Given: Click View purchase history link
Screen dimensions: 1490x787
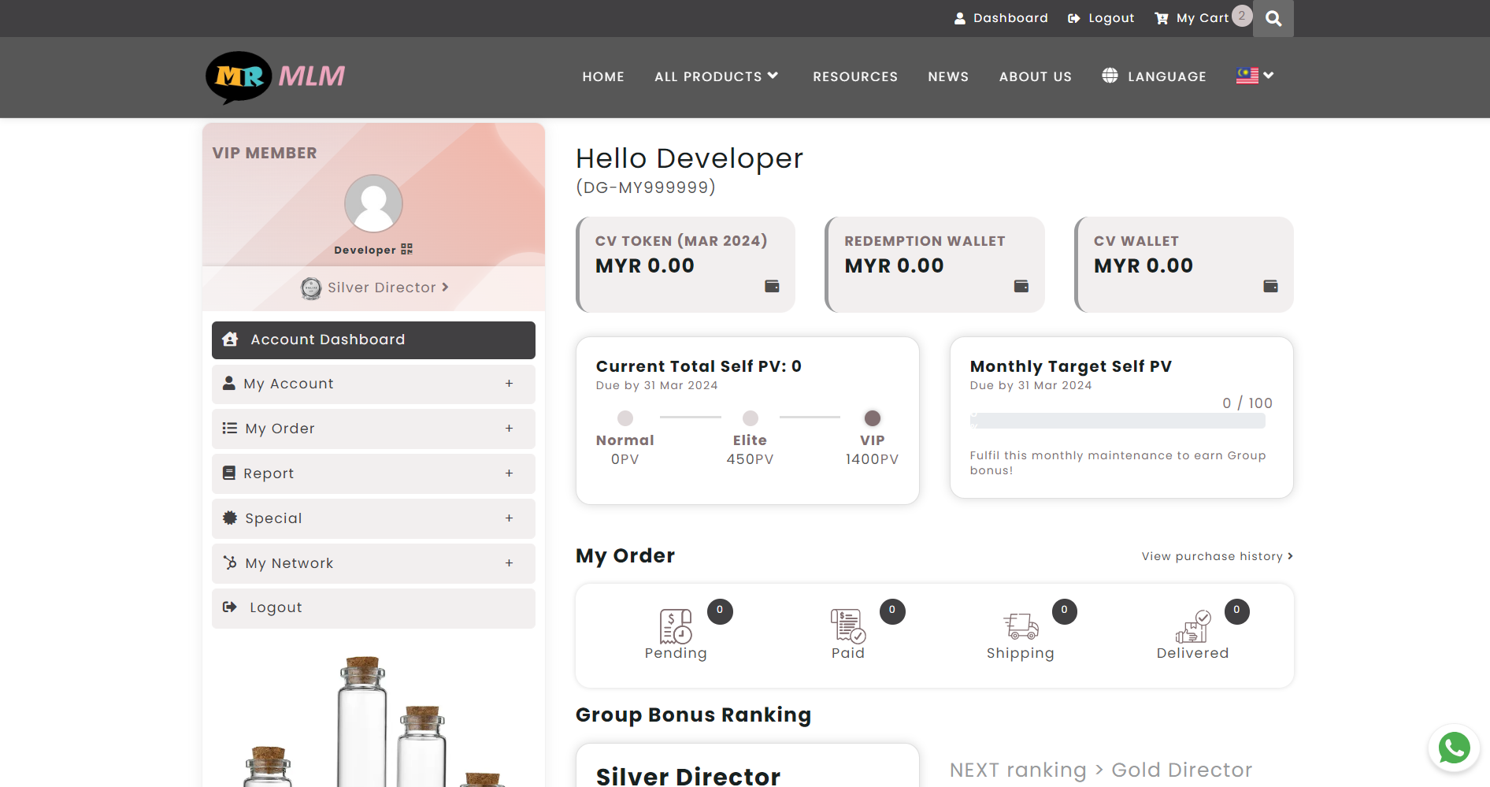Looking at the screenshot, I should pyautogui.click(x=1217, y=556).
